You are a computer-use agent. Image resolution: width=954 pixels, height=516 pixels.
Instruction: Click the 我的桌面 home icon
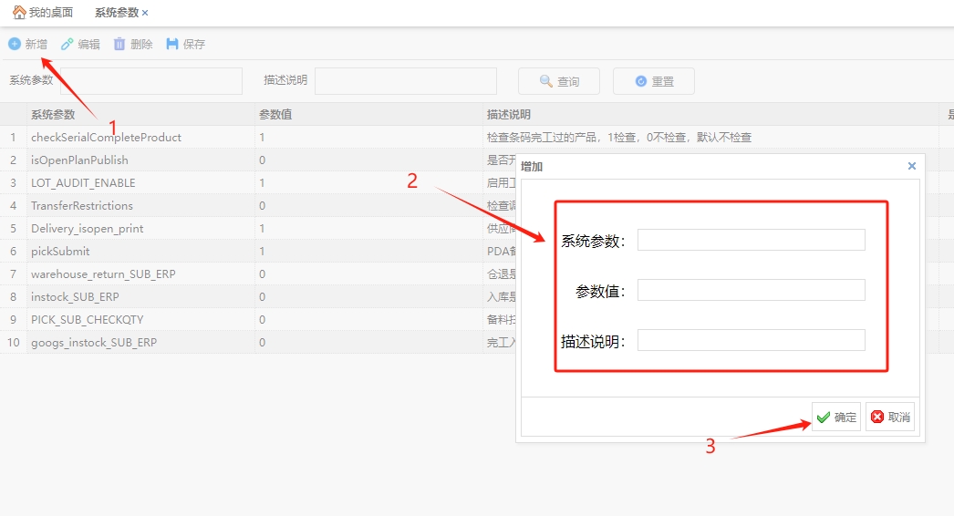click(18, 13)
